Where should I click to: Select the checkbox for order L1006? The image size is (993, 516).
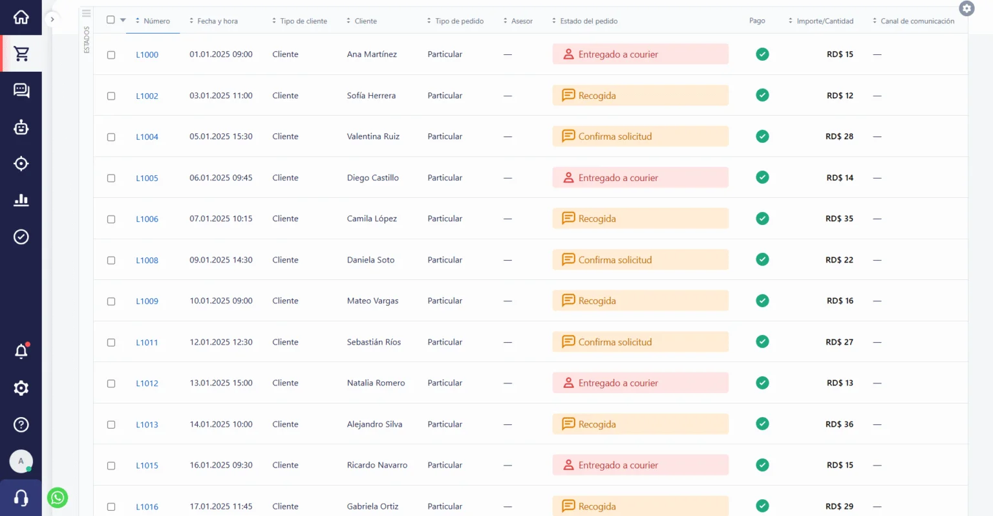pyautogui.click(x=111, y=219)
